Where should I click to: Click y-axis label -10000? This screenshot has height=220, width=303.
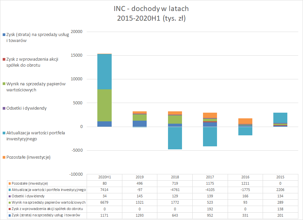[x=76, y=174]
